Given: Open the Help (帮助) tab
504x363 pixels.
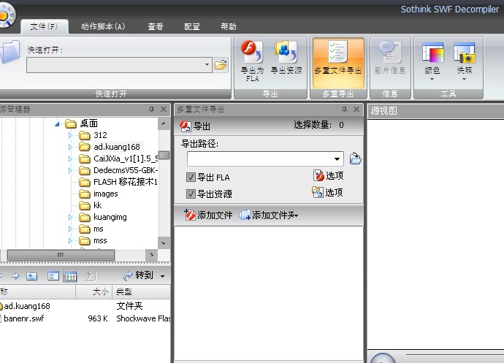Looking at the screenshot, I should point(229,26).
